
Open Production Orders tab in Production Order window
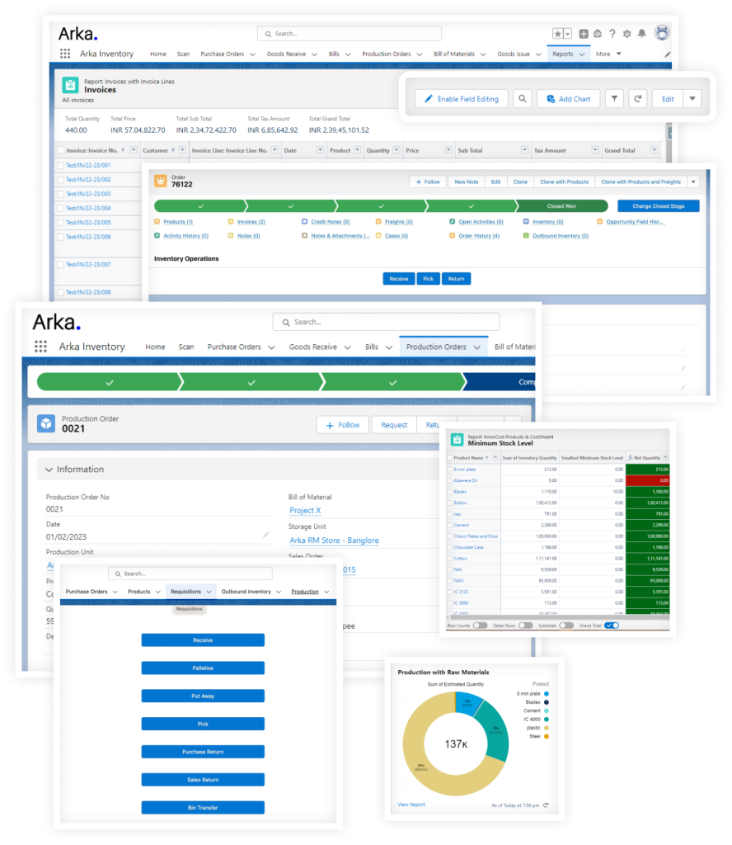click(x=436, y=347)
